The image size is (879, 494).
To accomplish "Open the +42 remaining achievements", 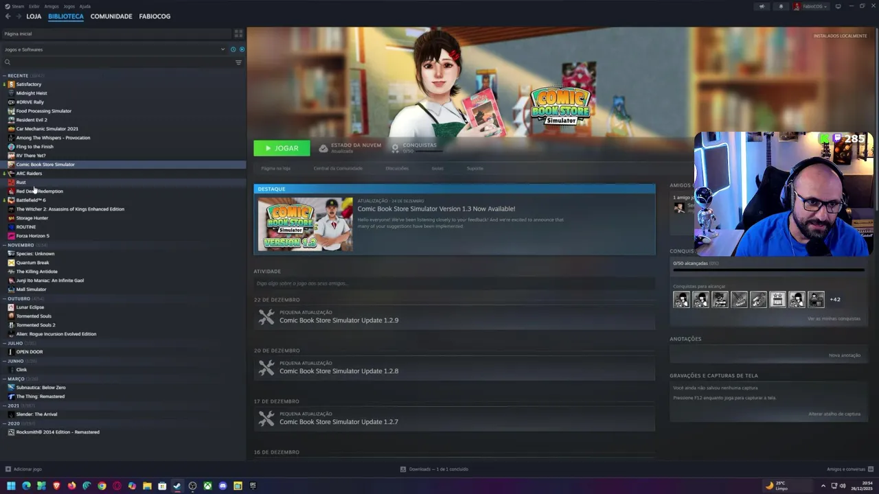I will (x=835, y=299).
